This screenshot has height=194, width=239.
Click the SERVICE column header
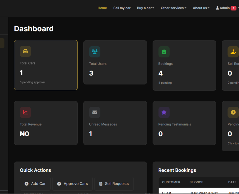tap(196, 182)
